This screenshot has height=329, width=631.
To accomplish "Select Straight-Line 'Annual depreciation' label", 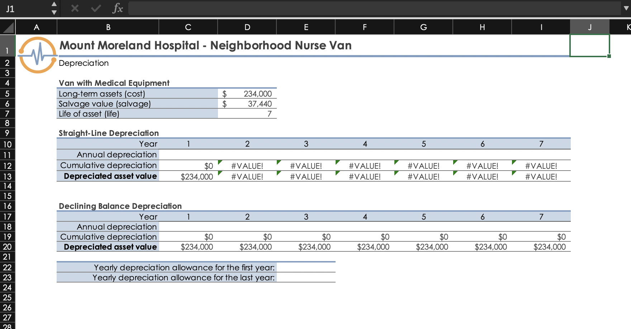I will point(117,154).
